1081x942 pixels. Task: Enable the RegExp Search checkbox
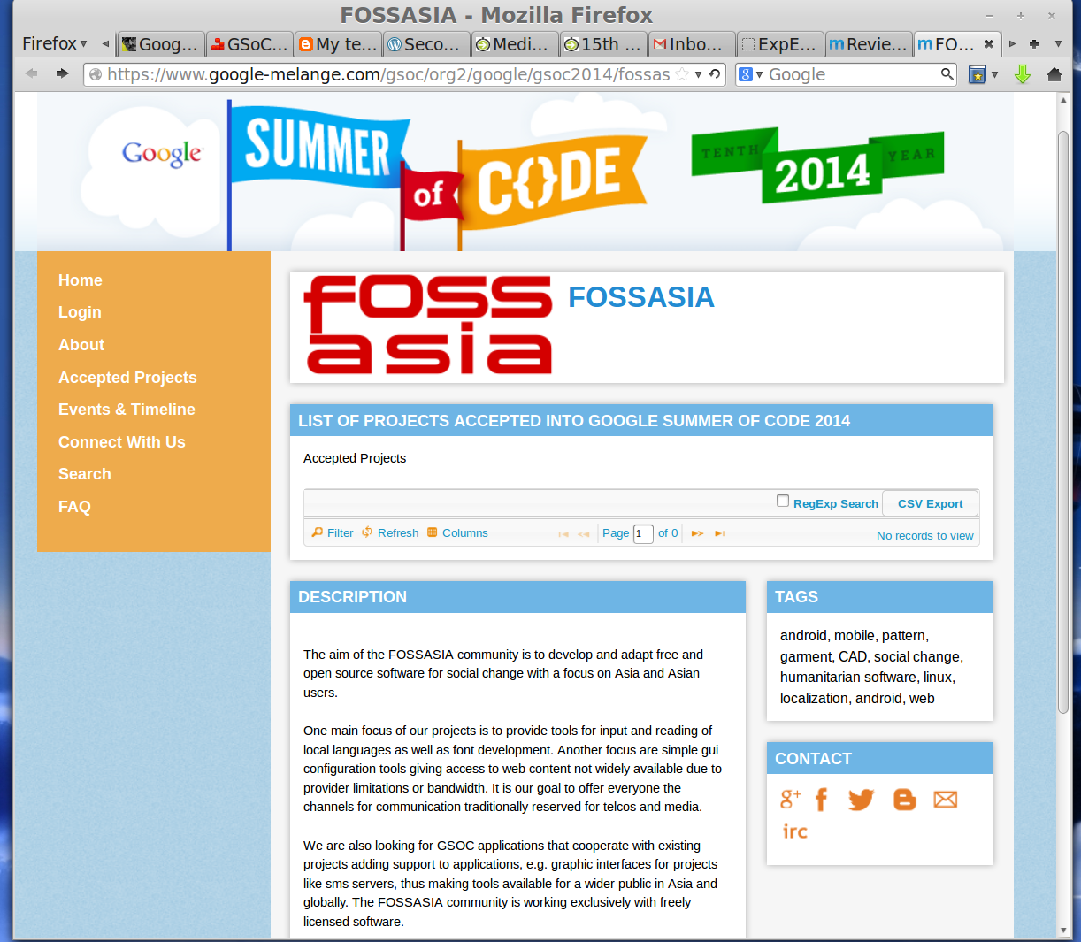[x=783, y=501]
